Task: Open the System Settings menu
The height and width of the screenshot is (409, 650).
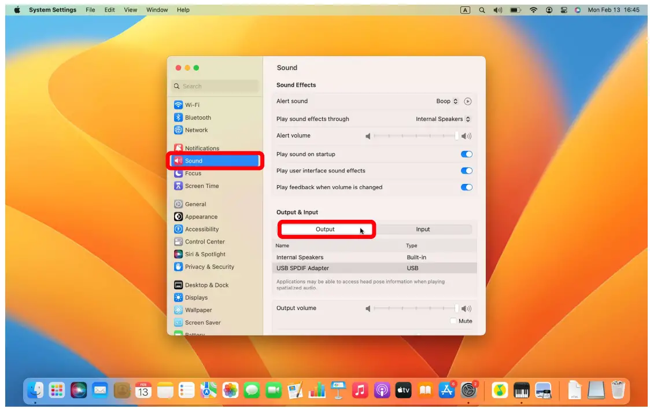Action: coord(53,10)
